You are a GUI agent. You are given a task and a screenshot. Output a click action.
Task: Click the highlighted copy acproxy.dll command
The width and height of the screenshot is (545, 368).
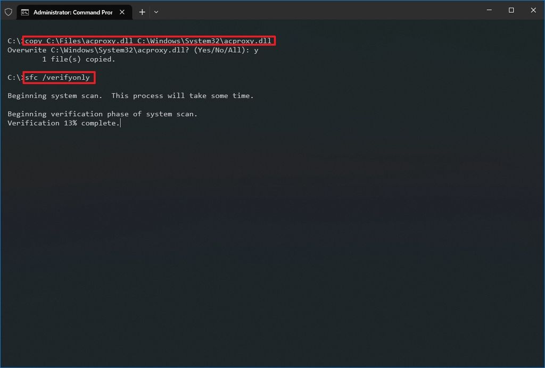click(149, 40)
